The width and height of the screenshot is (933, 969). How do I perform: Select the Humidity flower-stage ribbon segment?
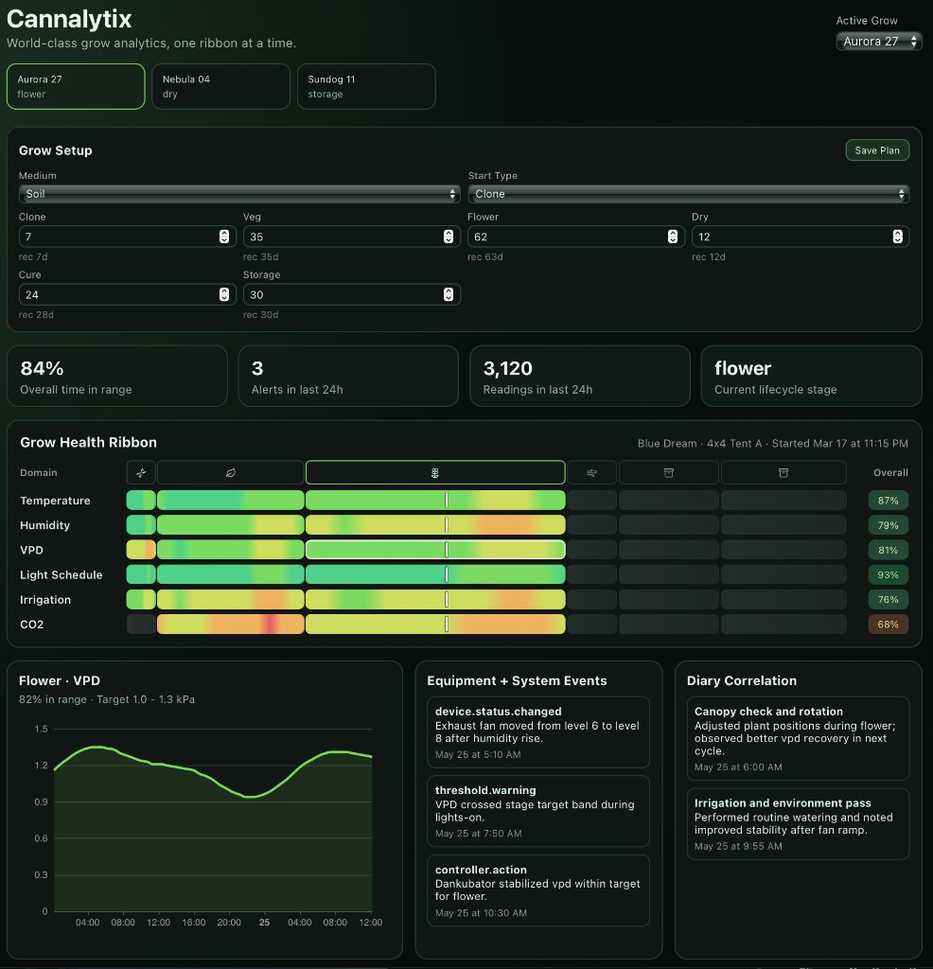435,524
